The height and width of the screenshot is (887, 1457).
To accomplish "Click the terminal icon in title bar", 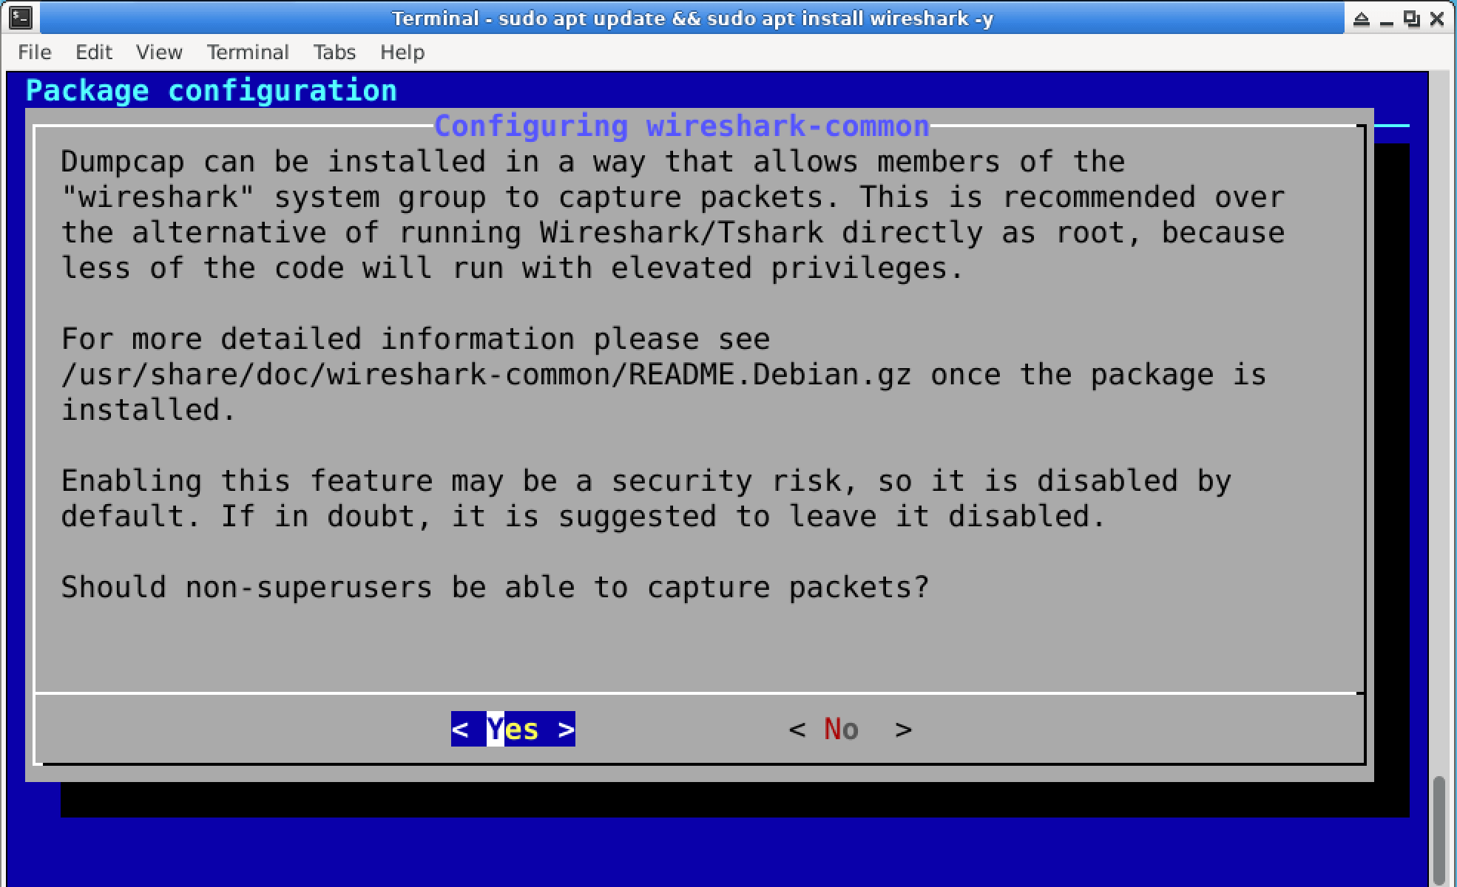I will (x=21, y=18).
